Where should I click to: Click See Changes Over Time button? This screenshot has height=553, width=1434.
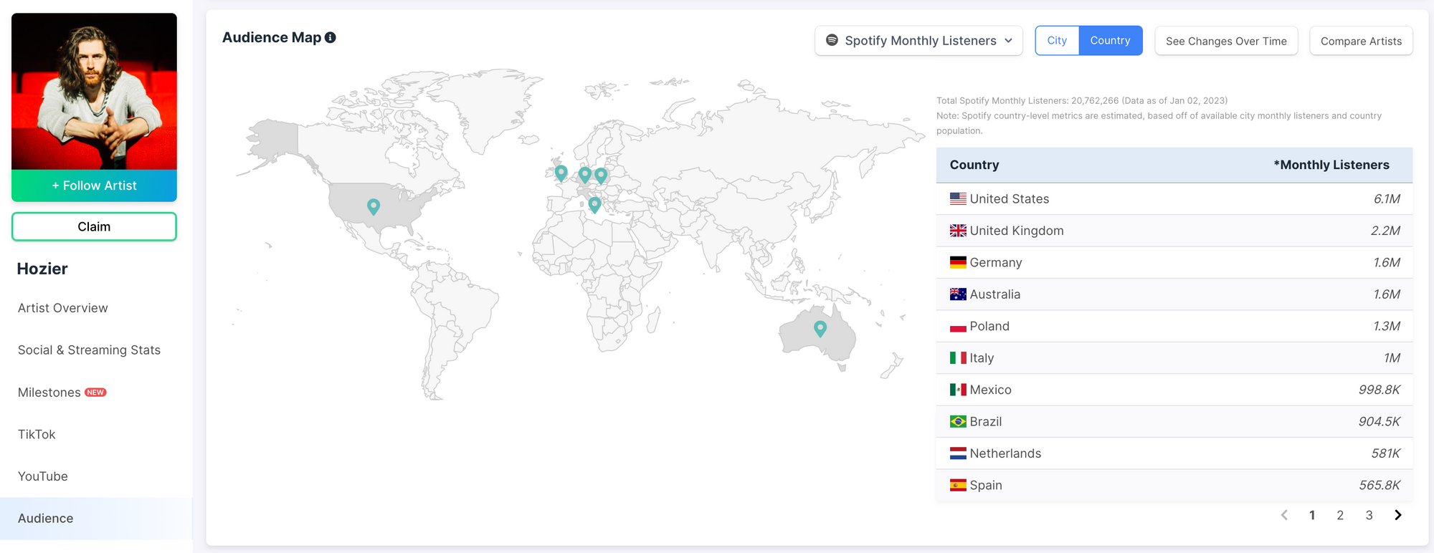click(1226, 41)
